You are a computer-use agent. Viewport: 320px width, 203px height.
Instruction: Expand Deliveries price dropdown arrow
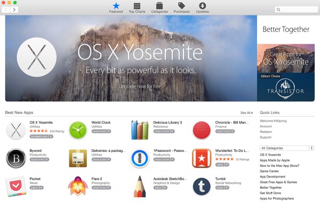point(109,159)
